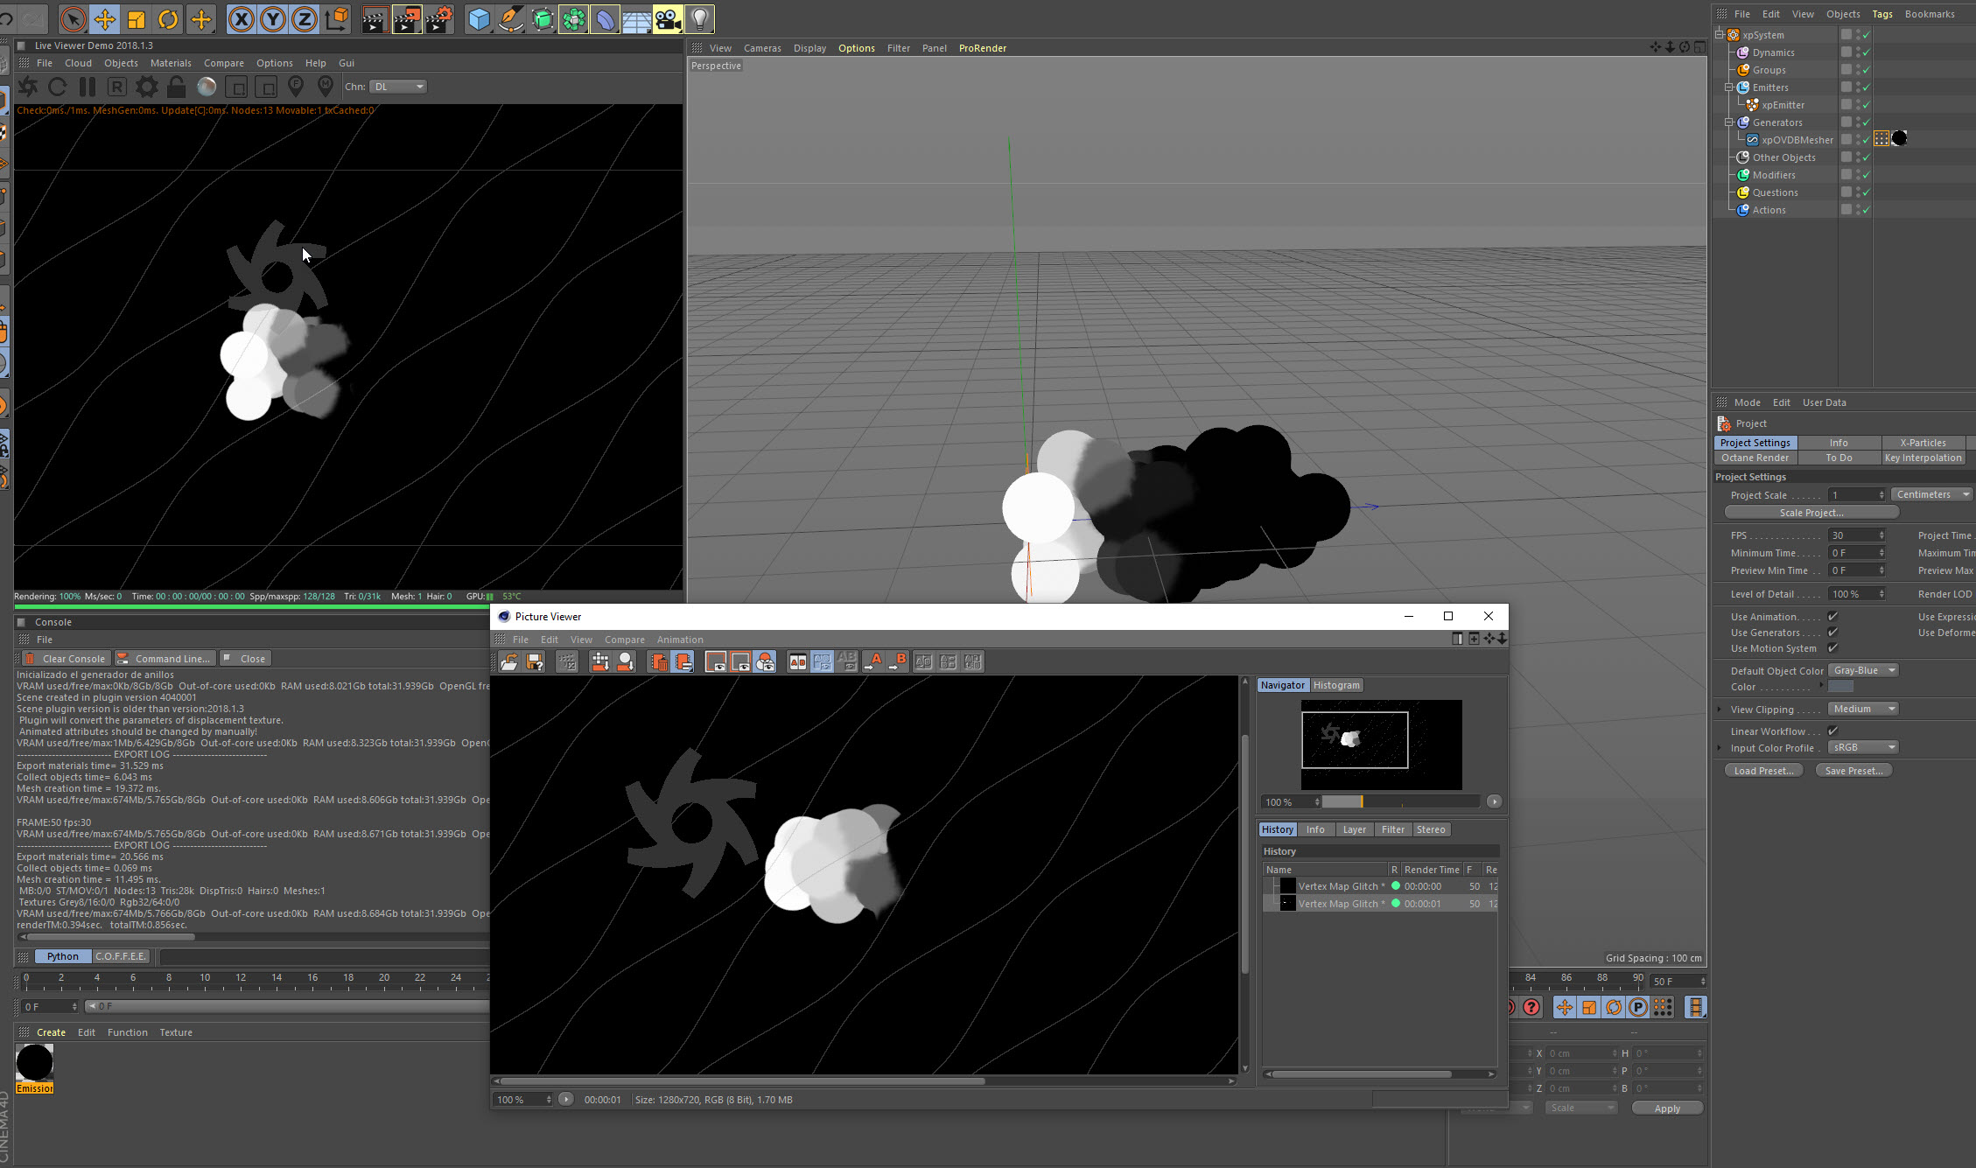Open Live Viewer settings gear icon
Screen dimensions: 1976x1168
tap(147, 87)
